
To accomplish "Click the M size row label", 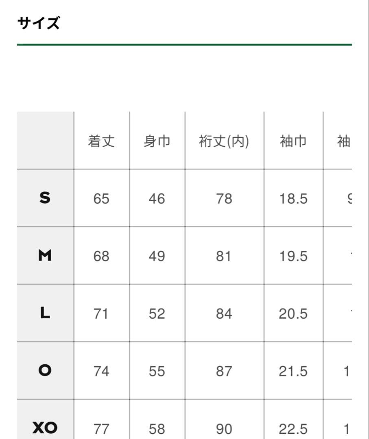I will coord(45,256).
